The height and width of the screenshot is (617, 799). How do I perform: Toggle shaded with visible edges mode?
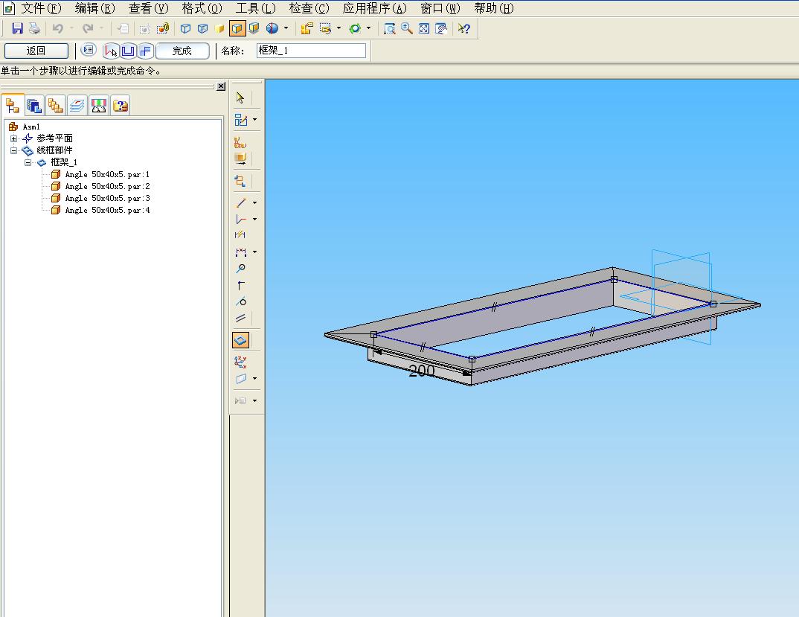tap(237, 28)
